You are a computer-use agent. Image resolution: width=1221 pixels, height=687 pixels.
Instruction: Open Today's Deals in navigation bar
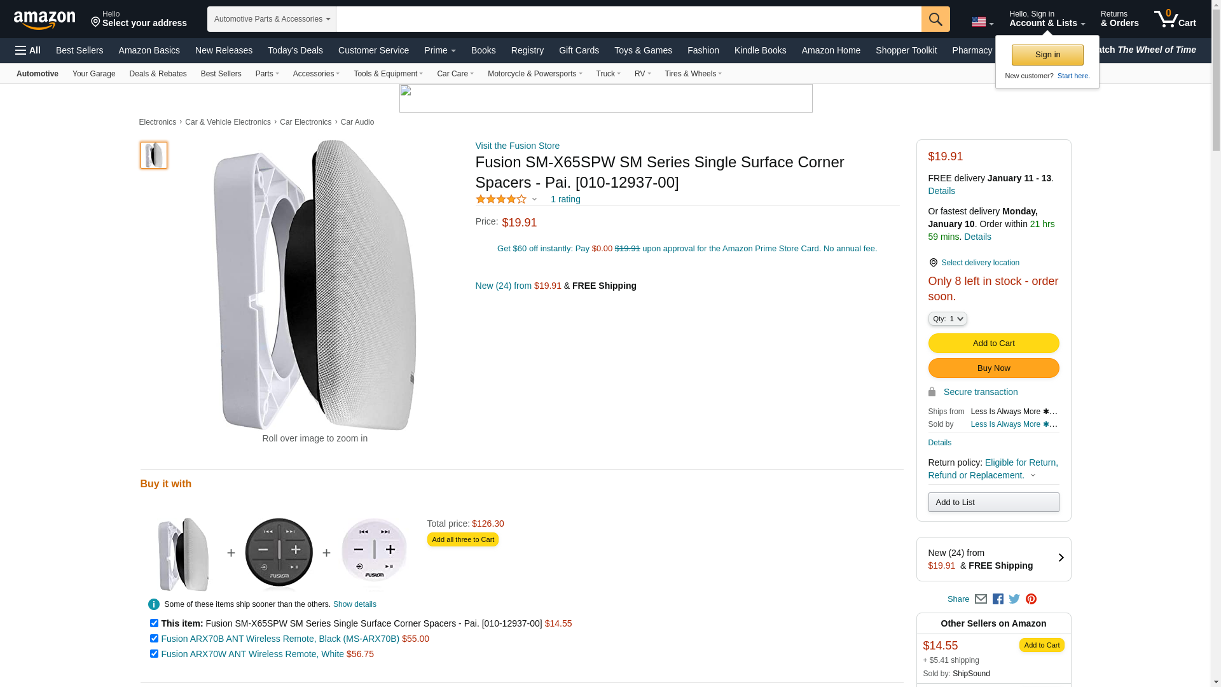click(x=295, y=50)
